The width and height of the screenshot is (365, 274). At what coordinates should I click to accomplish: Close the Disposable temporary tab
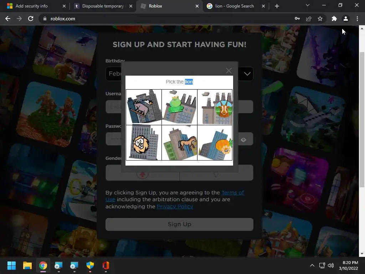tap(131, 6)
